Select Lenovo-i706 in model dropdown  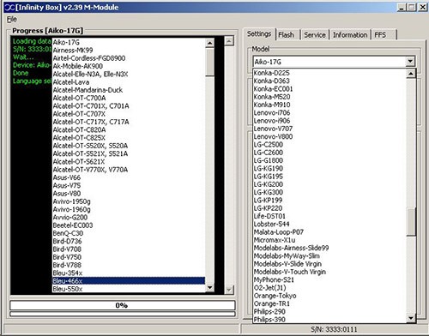[x=329, y=112]
